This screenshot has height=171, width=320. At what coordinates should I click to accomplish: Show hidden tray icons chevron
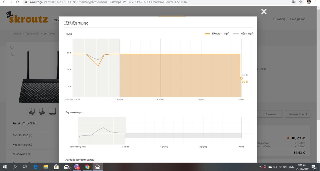click(260, 167)
